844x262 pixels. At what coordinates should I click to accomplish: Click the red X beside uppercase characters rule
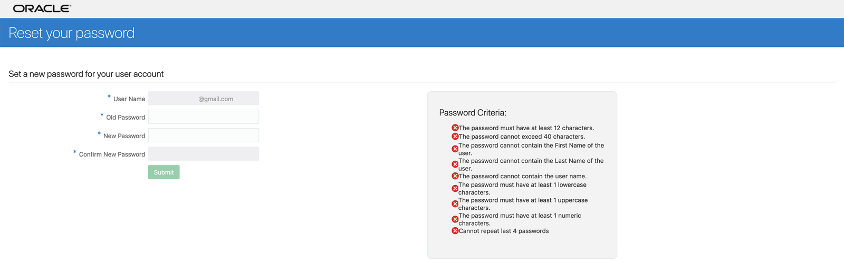coord(455,204)
